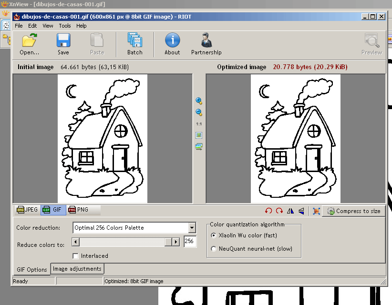Viewport: 392px width, 305px height.
Task: Open the GIF Options tab
Action: coord(32,270)
